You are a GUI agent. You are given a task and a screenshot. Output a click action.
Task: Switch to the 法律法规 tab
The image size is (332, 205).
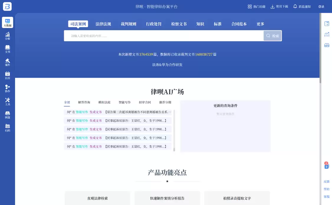[103, 24]
